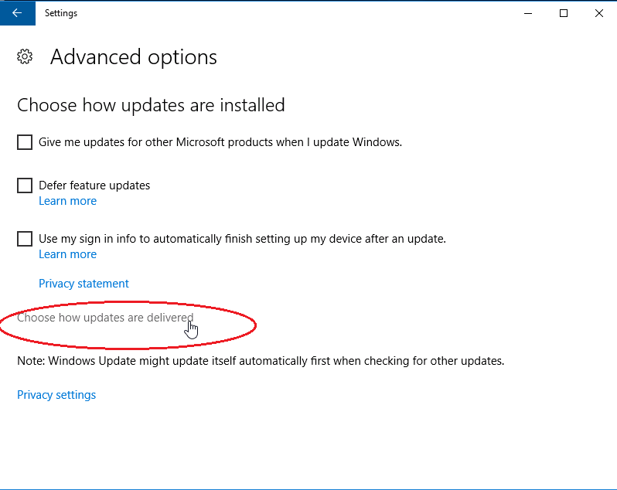This screenshot has height=490, width=617.
Task: Click the gear icon beside Advanced options
Action: point(25,56)
